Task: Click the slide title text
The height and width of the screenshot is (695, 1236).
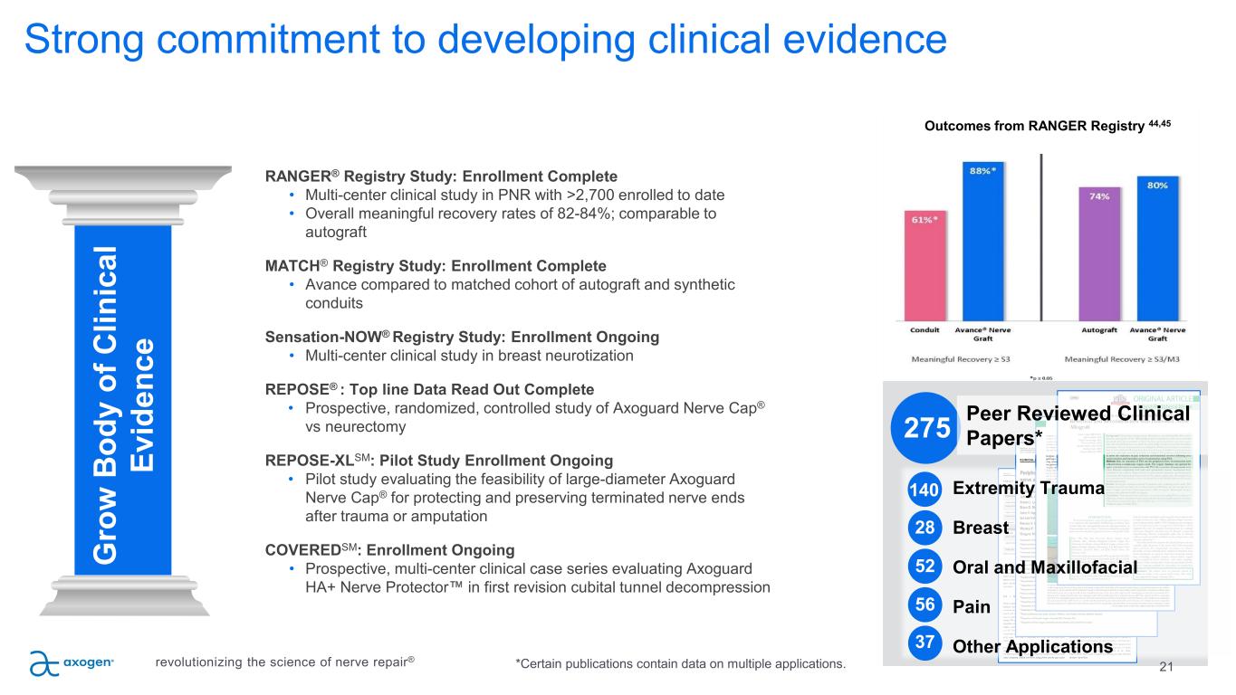Action: (x=485, y=38)
